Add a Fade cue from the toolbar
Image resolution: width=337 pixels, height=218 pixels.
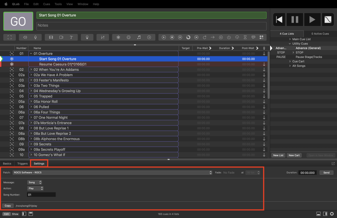point(103,37)
